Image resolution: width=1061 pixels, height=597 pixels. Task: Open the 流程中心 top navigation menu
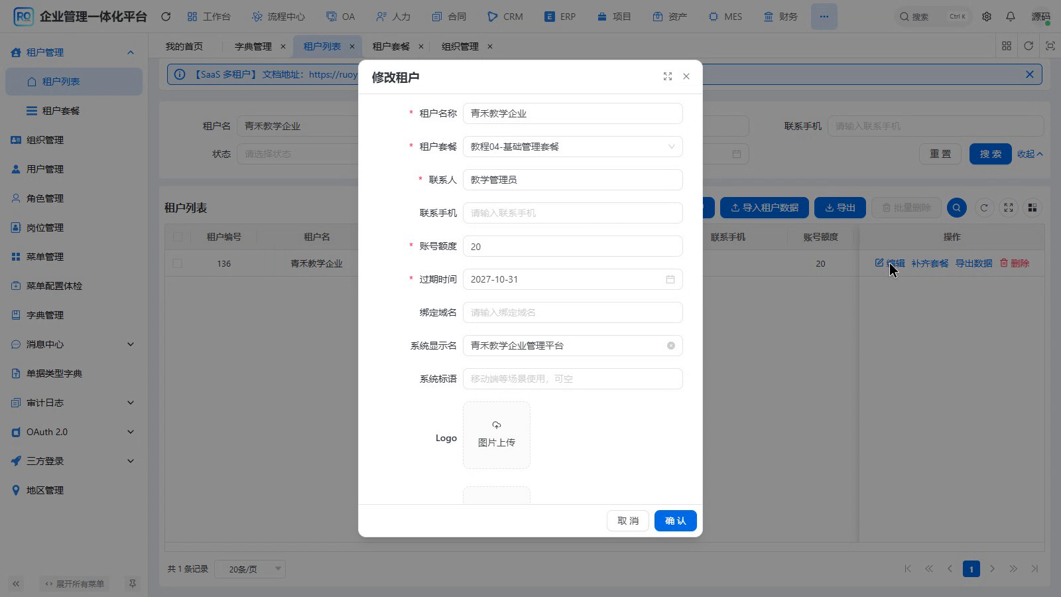tap(279, 17)
